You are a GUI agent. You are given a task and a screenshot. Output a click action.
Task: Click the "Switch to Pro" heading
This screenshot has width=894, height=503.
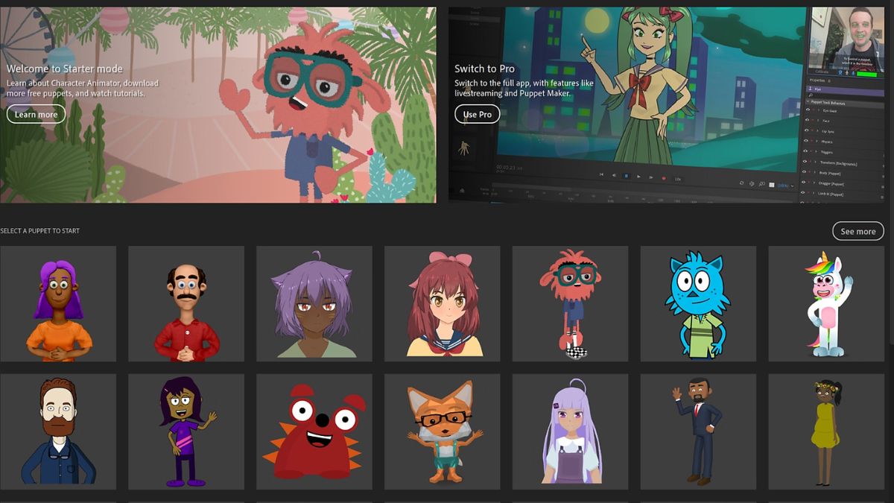484,69
